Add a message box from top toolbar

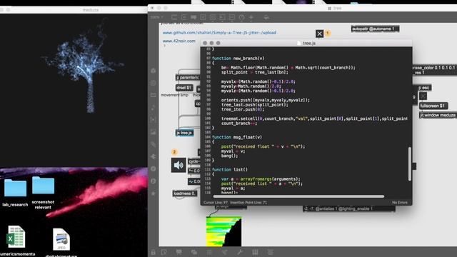[184, 17]
